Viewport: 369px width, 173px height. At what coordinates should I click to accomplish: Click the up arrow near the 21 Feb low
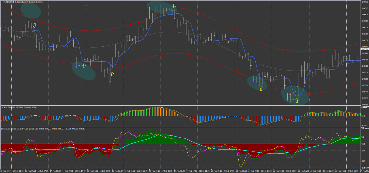pyautogui.click(x=261, y=88)
